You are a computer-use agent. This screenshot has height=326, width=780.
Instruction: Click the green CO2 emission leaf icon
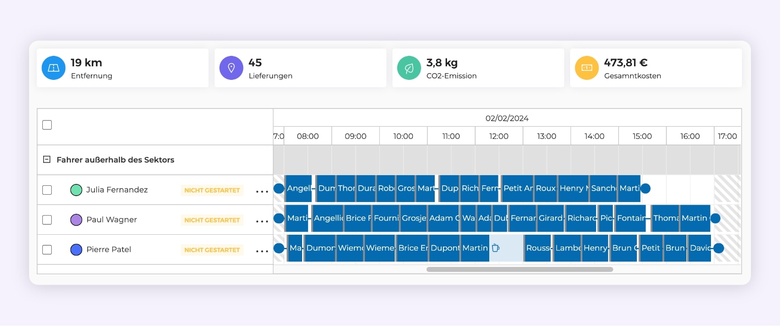click(409, 68)
